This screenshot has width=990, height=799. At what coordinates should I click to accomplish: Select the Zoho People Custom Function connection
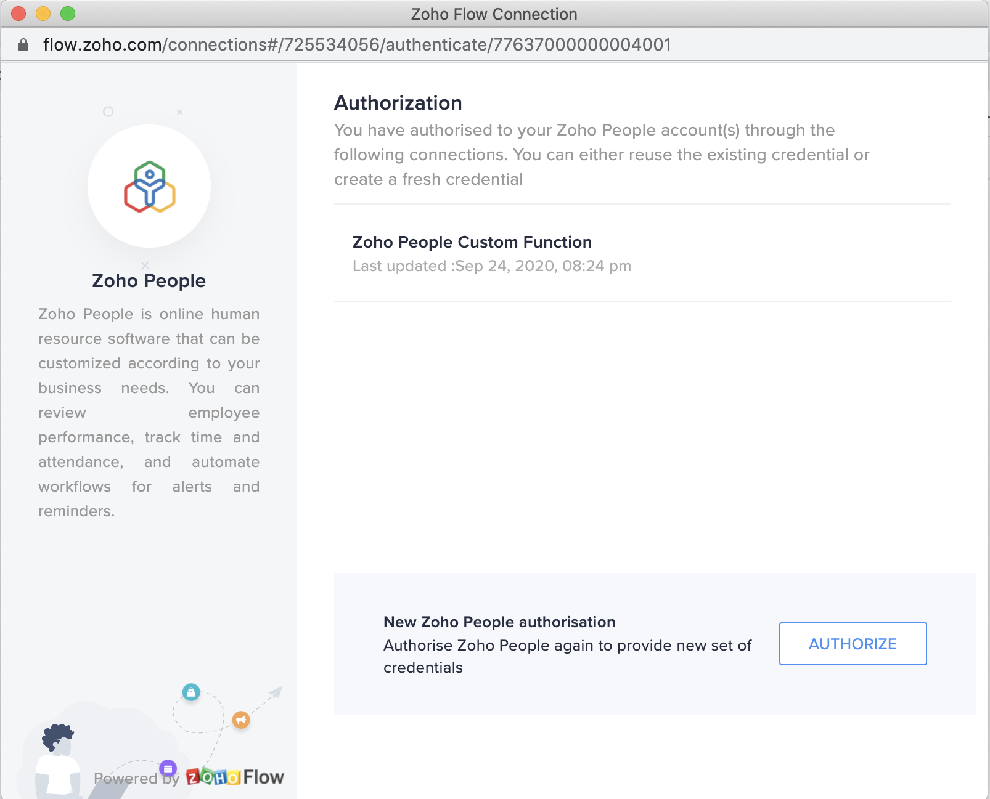pyautogui.click(x=642, y=253)
